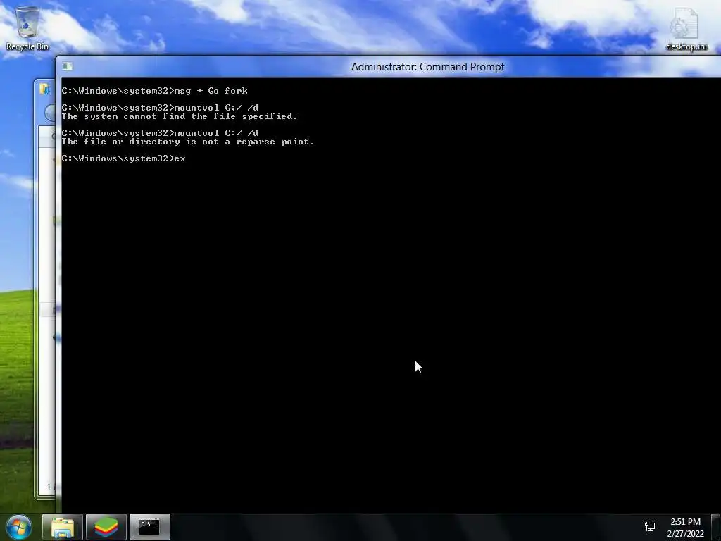
Task: Click the Administrator: Command Prompt title
Action: [427, 67]
